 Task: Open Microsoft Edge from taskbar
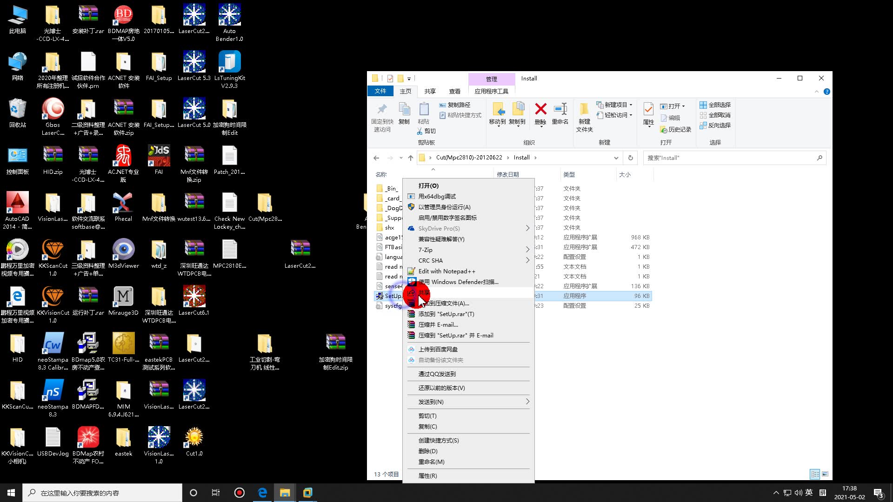(x=262, y=493)
